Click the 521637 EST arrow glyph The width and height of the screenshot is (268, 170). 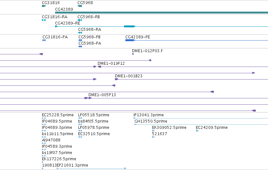pos(153,137)
